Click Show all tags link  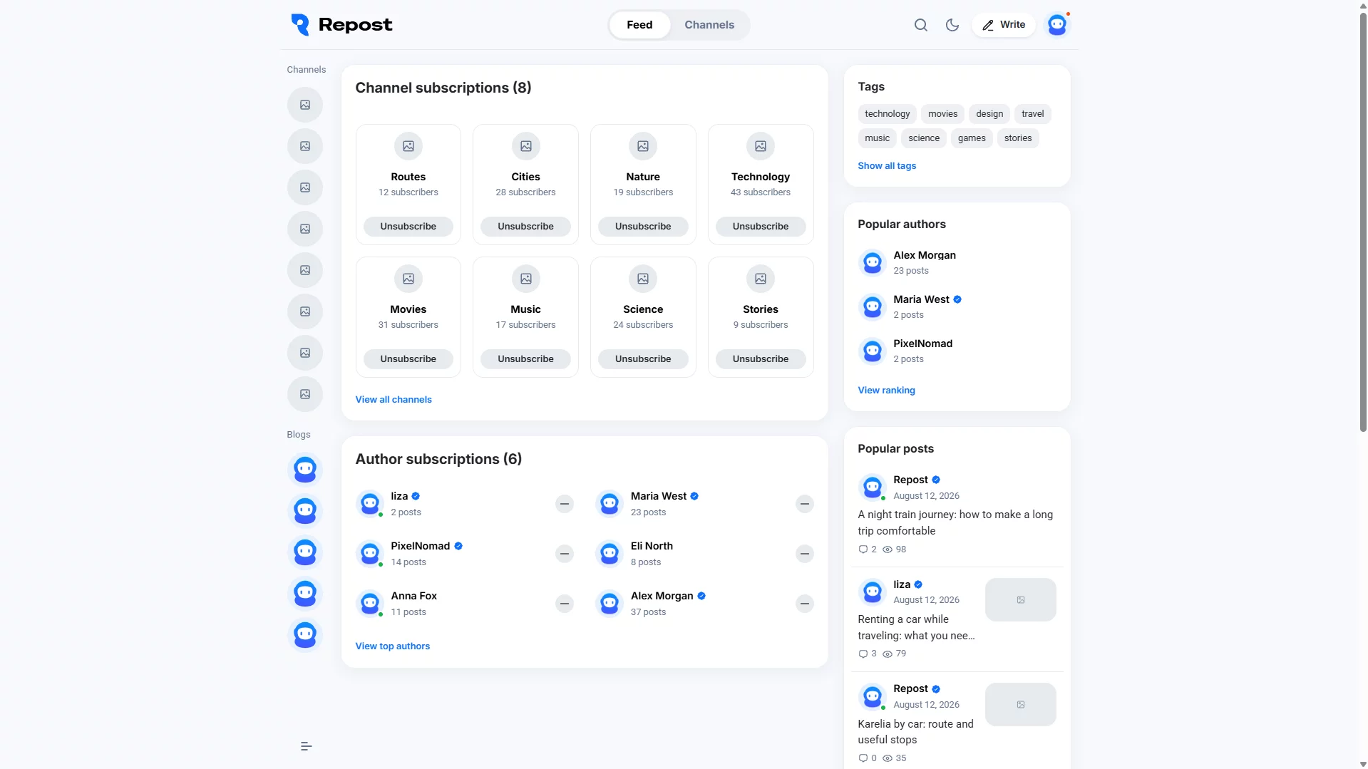(x=886, y=166)
